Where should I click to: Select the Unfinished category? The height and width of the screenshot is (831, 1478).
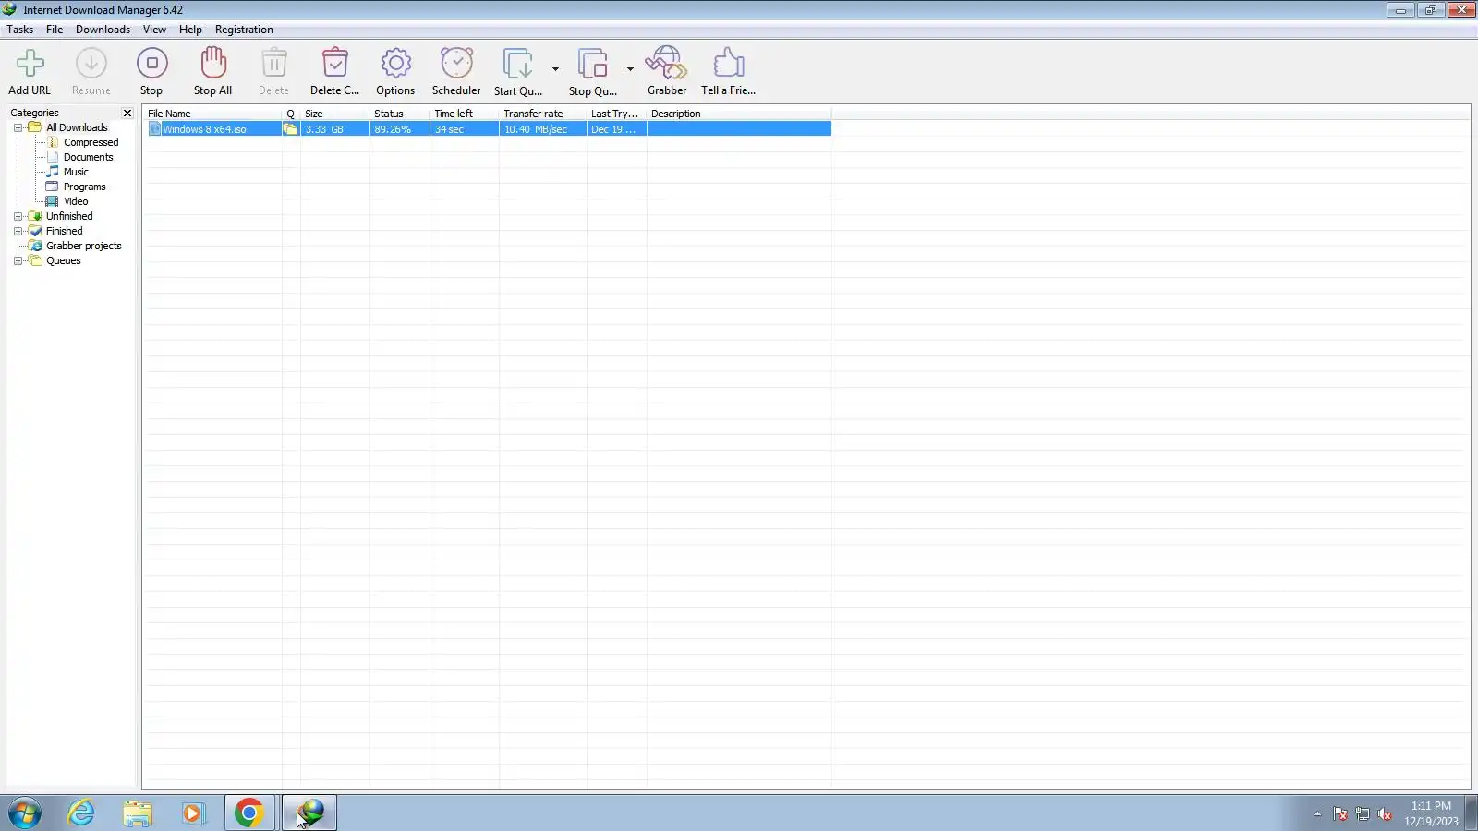69,216
